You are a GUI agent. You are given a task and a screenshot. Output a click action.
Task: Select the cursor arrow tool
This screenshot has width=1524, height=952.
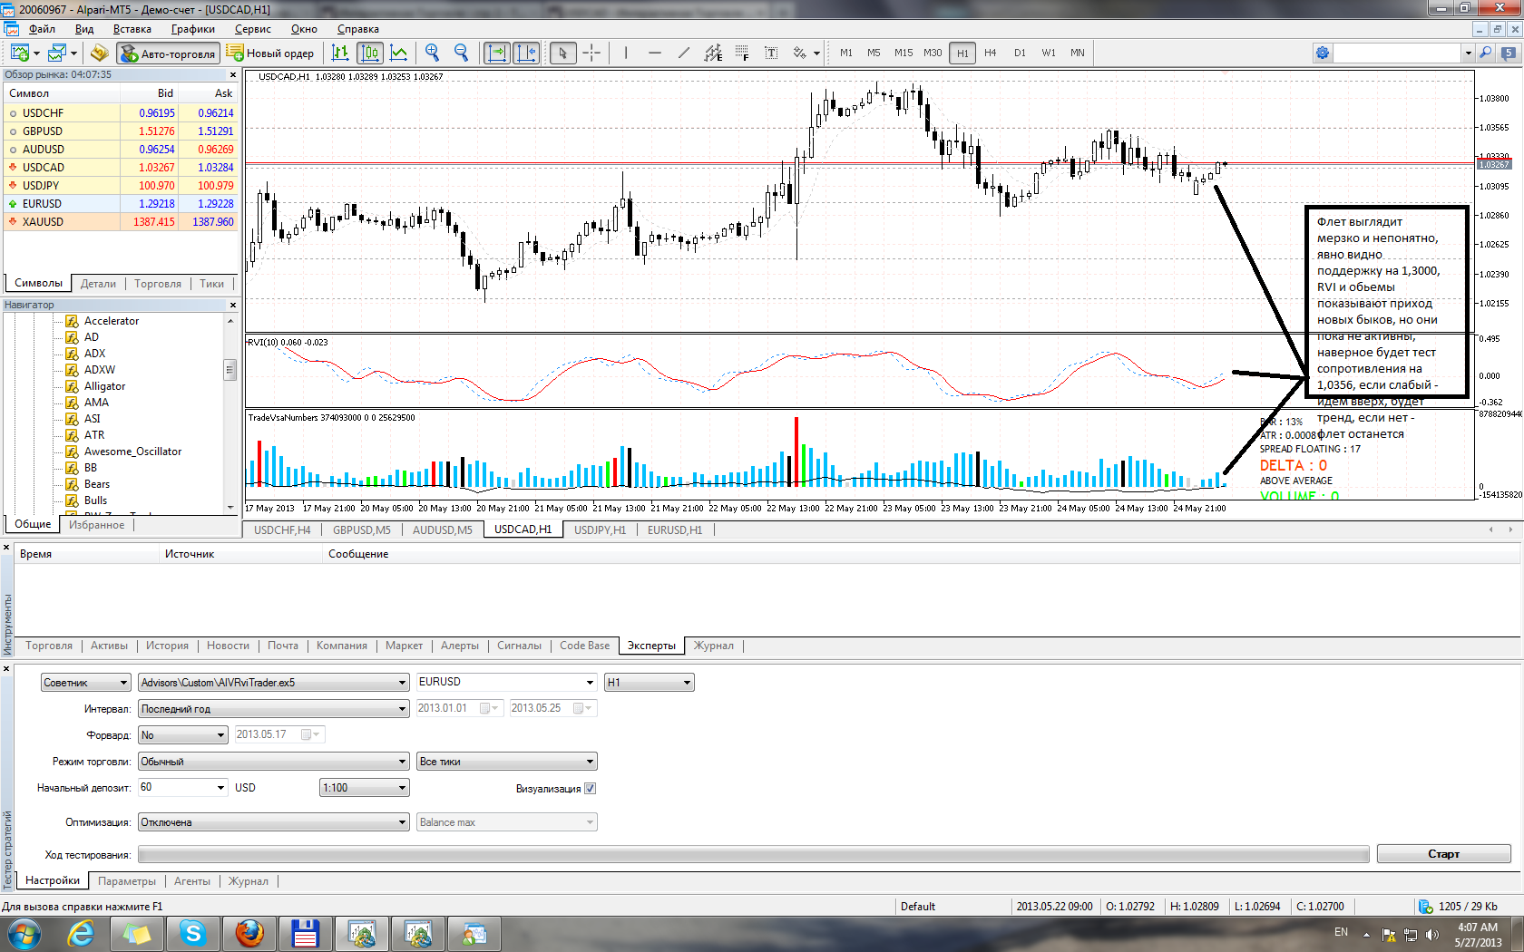(x=563, y=53)
